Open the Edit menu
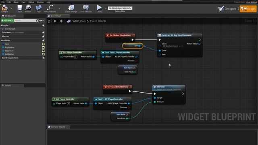 (9, 2)
